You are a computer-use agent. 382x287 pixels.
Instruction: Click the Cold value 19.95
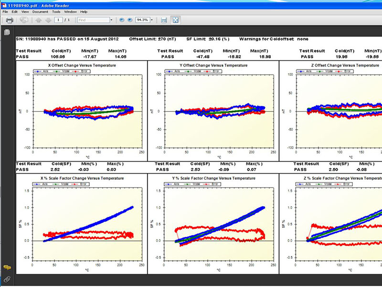pos(341,57)
